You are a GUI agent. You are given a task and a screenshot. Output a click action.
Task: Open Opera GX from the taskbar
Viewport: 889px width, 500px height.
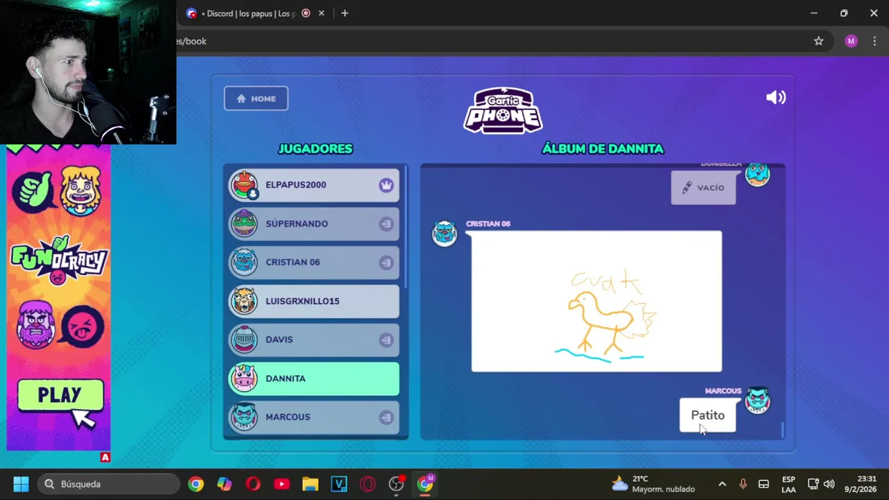(367, 484)
